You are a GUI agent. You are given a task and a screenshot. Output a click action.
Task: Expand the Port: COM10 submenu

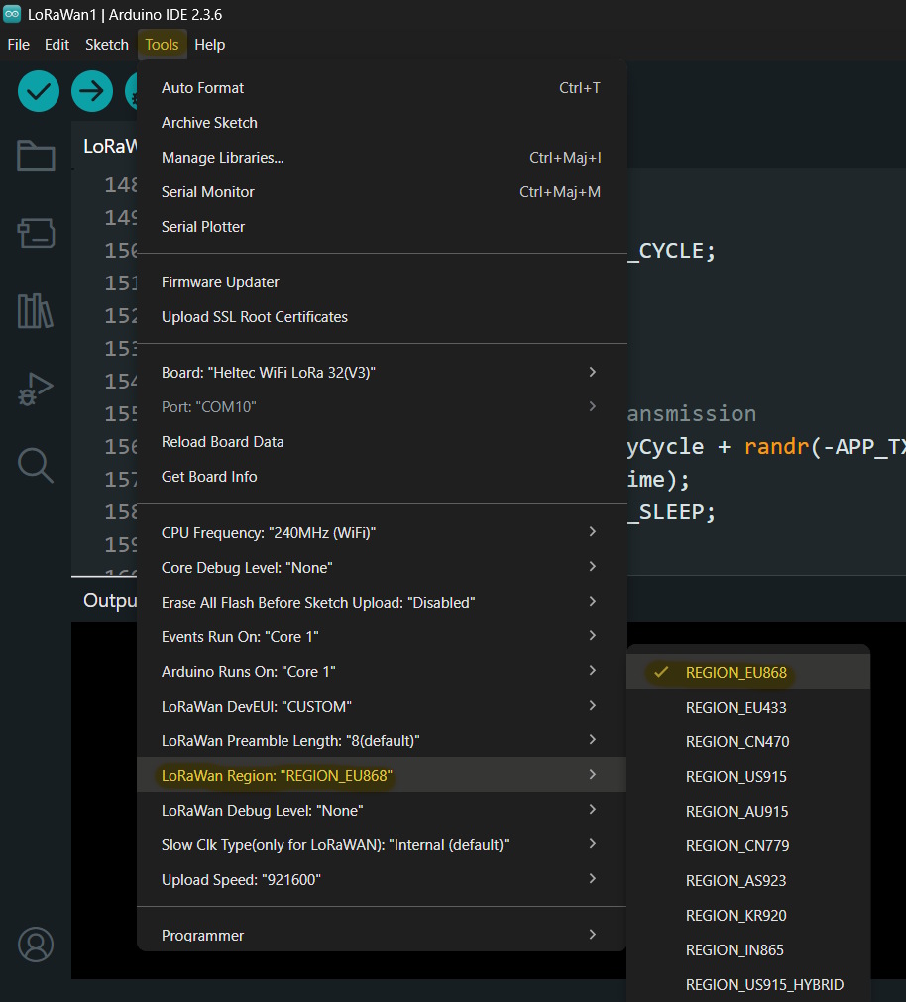[x=382, y=407]
